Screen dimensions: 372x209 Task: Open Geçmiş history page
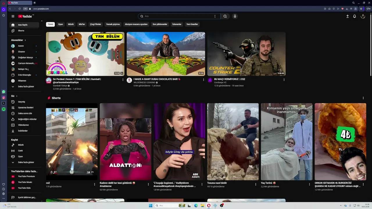click(24, 102)
